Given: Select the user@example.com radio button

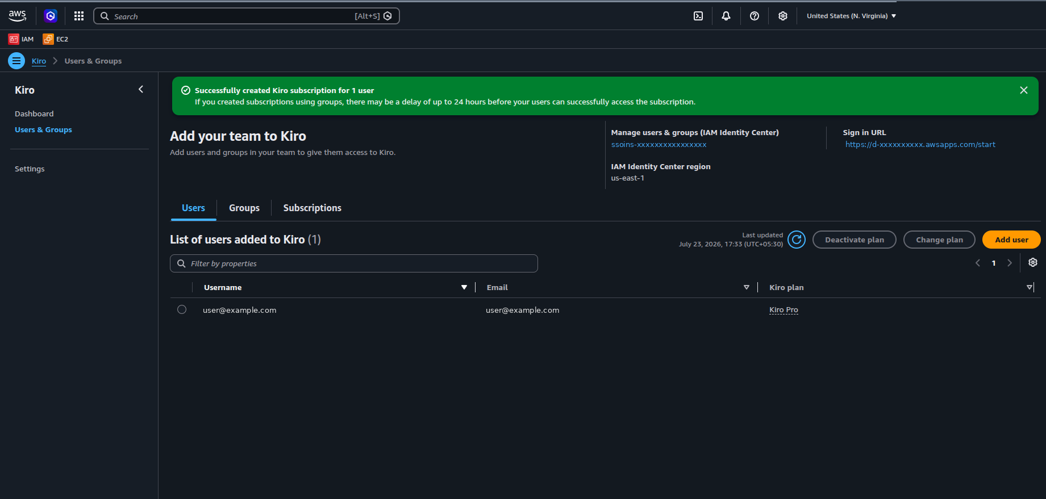Looking at the screenshot, I should 182,309.
